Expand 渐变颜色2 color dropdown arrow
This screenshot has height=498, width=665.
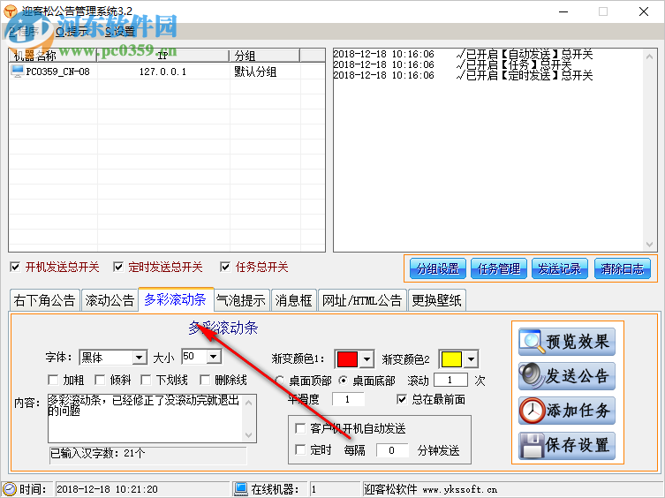point(471,359)
